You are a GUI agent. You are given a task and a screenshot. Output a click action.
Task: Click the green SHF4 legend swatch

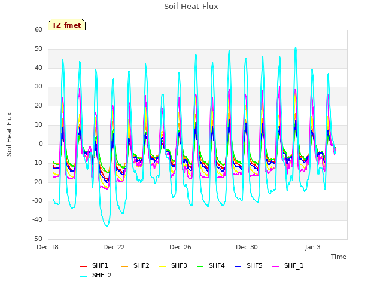coord(200,266)
